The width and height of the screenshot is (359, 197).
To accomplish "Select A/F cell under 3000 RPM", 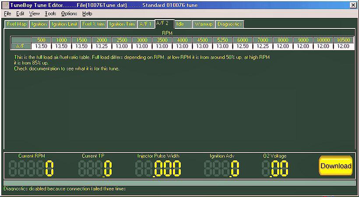I will pyautogui.click(x=142, y=46).
